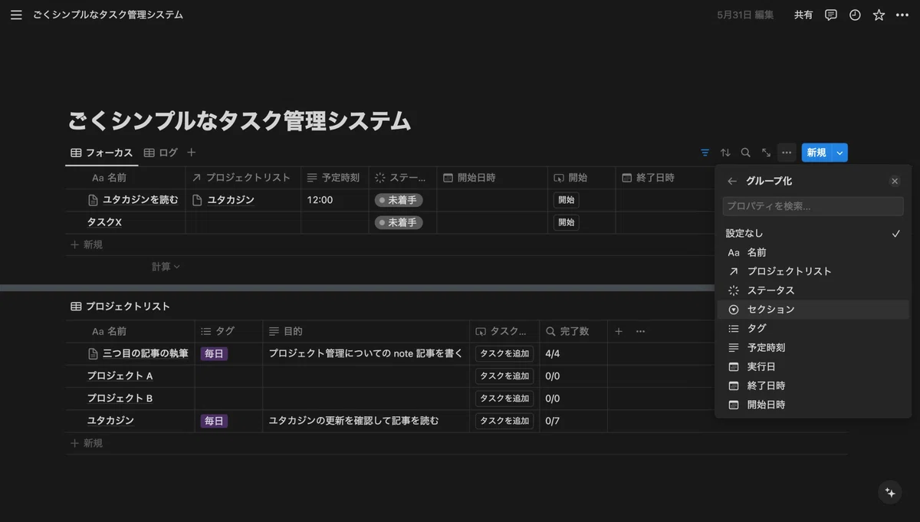Screen dimensions: 920x522
Task: Open the page history clock icon
Action: (x=855, y=15)
